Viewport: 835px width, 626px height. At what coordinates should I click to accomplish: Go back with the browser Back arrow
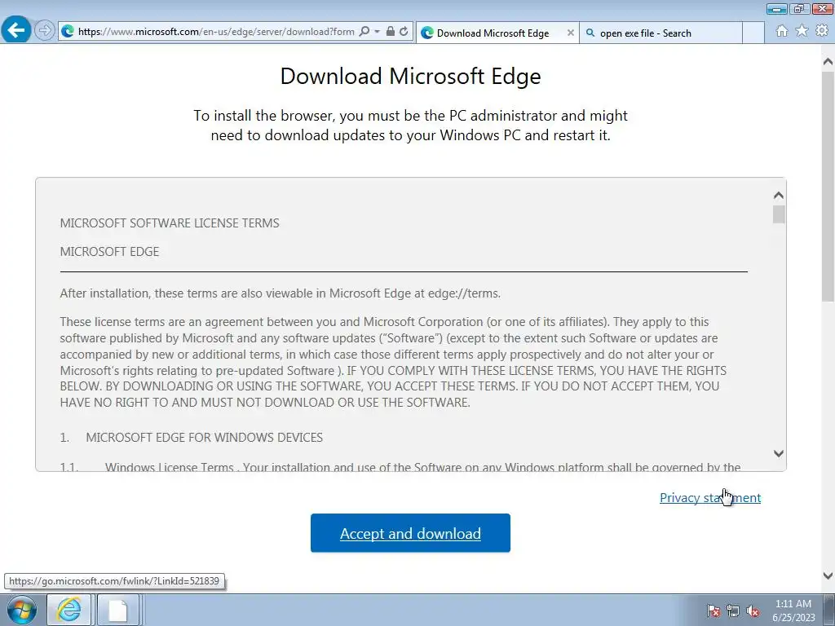point(16,29)
